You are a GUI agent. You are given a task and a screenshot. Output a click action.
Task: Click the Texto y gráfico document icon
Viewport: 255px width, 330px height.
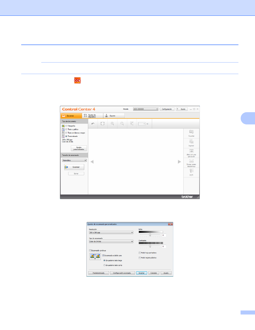pyautogui.click(x=63, y=129)
